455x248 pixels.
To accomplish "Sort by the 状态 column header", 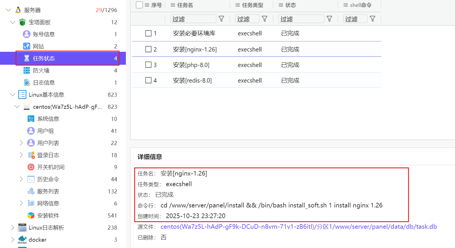I will [x=290, y=5].
